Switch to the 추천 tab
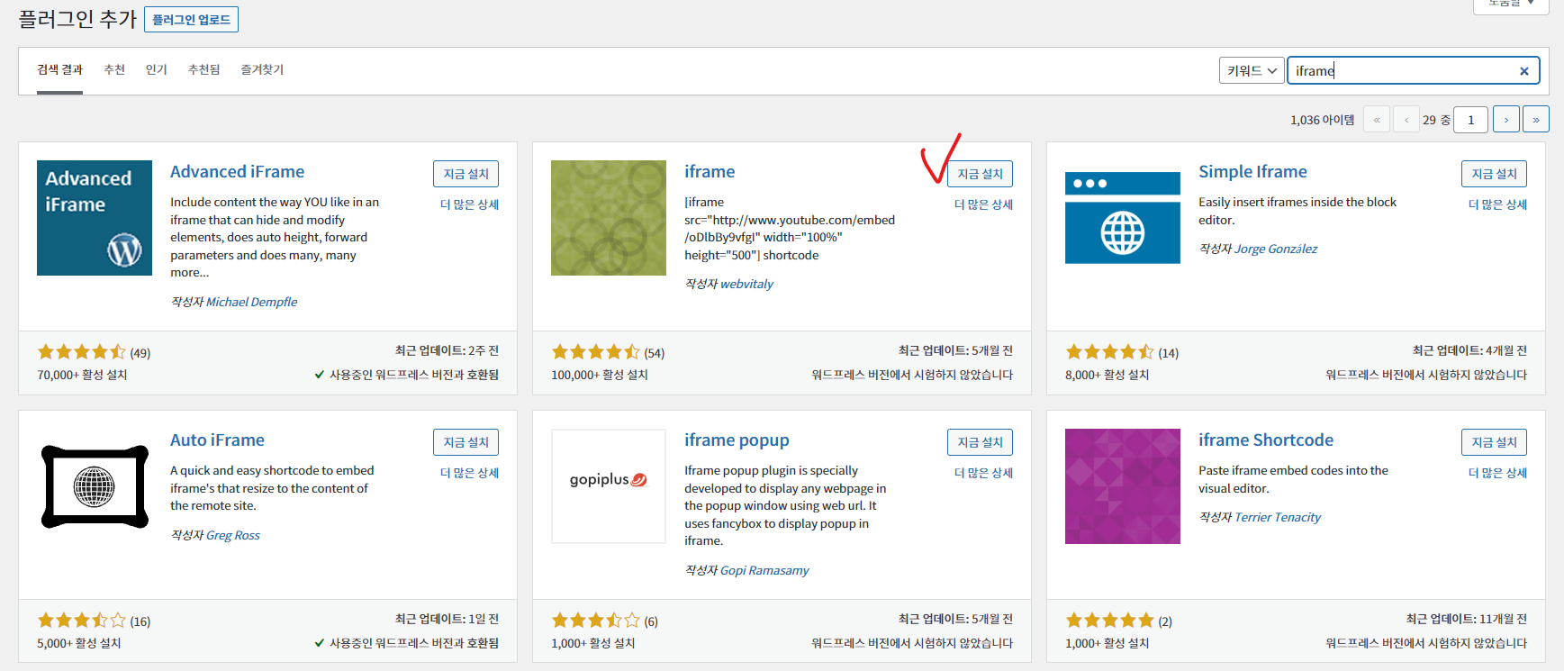The height and width of the screenshot is (671, 1564). tap(114, 69)
